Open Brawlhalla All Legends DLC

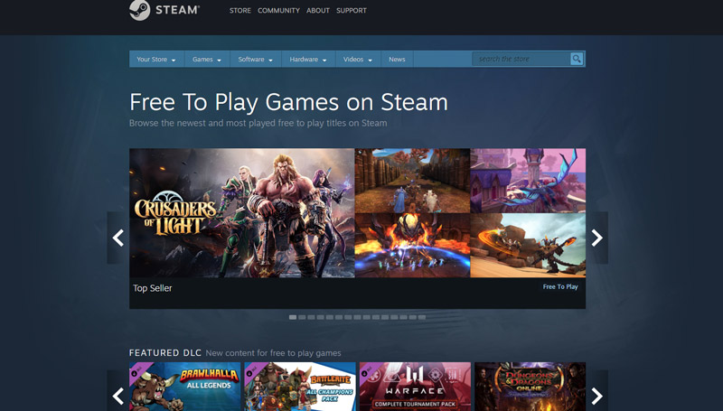tap(185, 387)
